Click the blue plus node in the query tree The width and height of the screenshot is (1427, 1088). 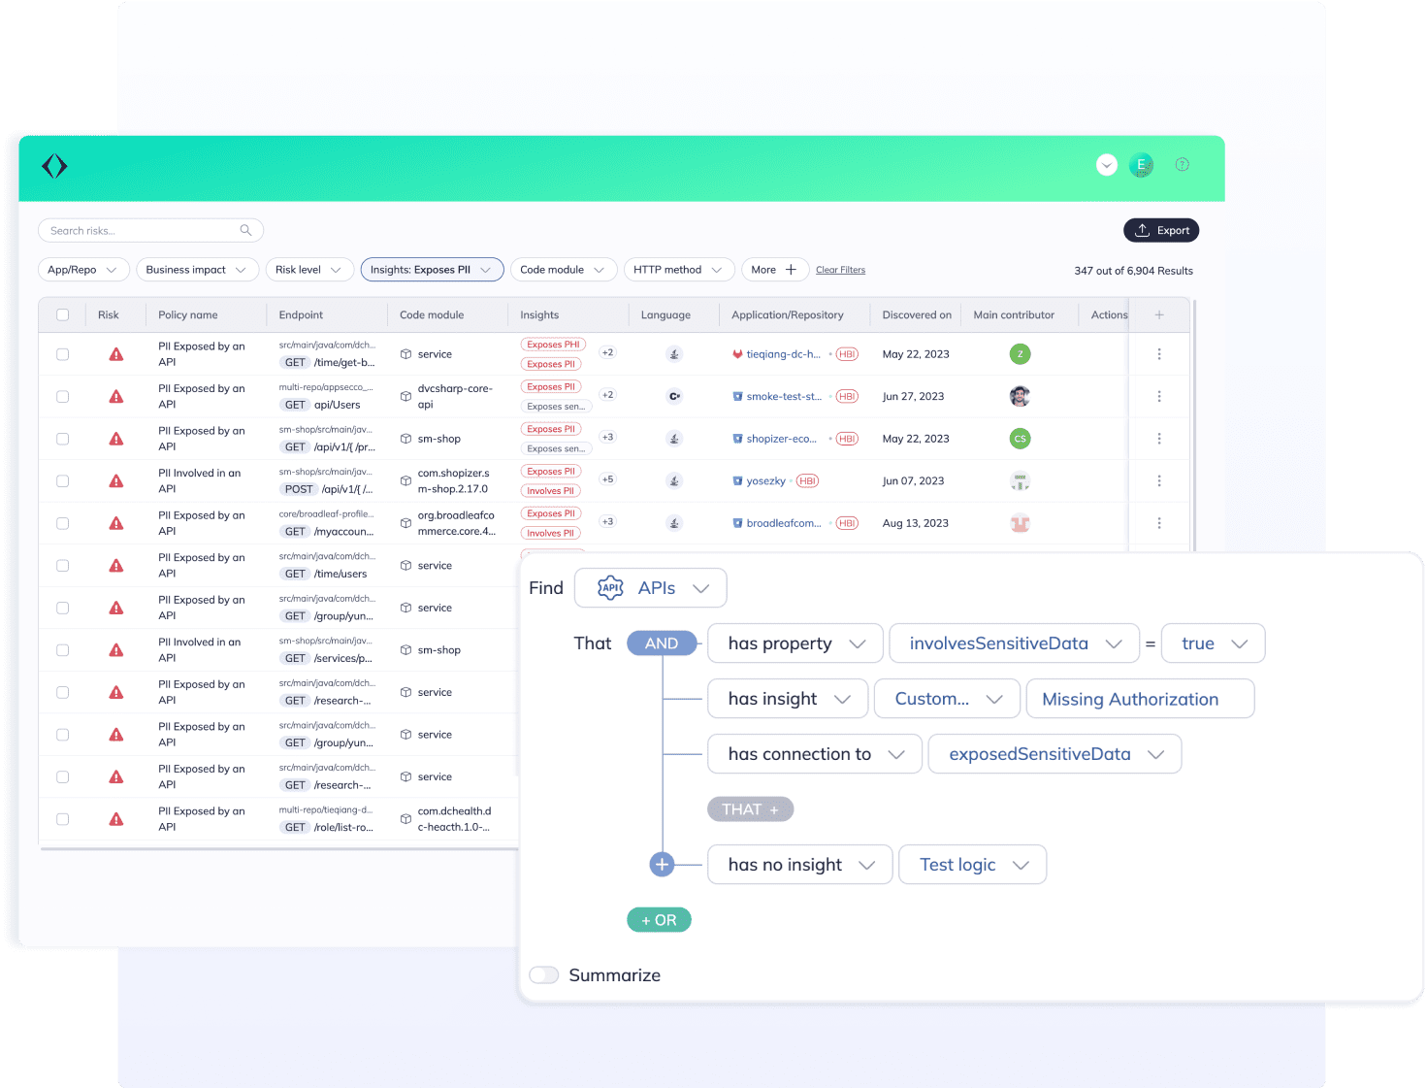pyautogui.click(x=662, y=864)
